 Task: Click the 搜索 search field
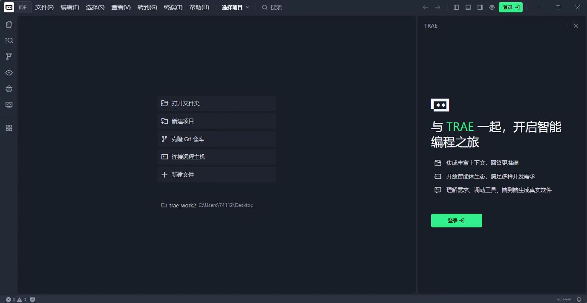[272, 7]
